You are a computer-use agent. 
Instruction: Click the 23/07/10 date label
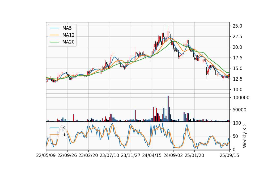(109, 155)
